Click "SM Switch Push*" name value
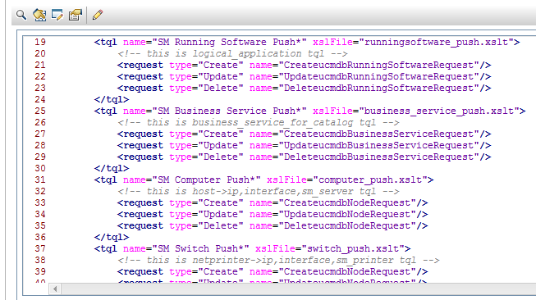The image size is (536, 300). click(200, 249)
